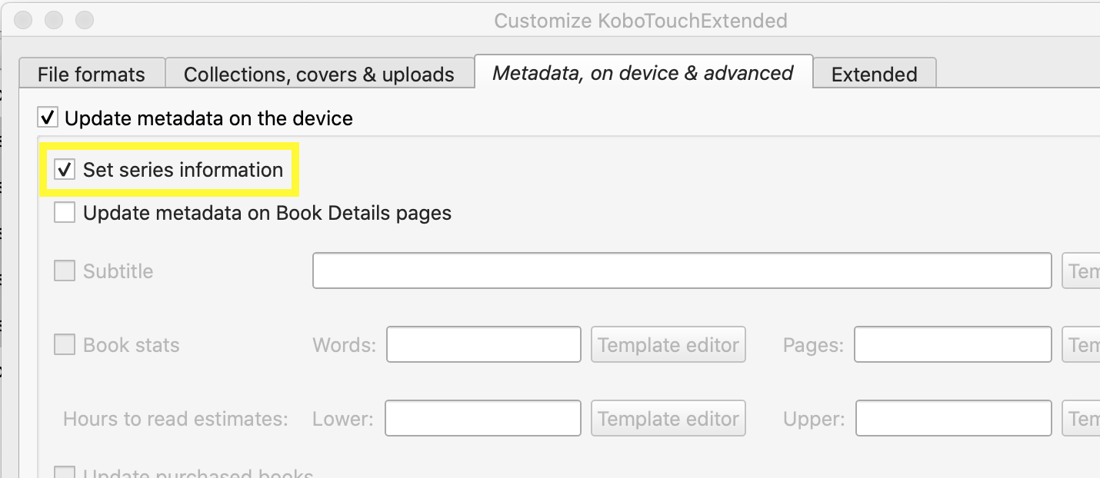
Task: Open the Collections, covers & uploads tab
Action: 318,75
